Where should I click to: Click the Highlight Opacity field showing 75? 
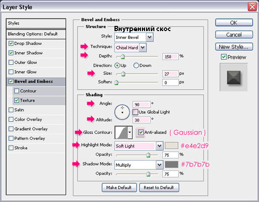pyautogui.click(x=170, y=155)
